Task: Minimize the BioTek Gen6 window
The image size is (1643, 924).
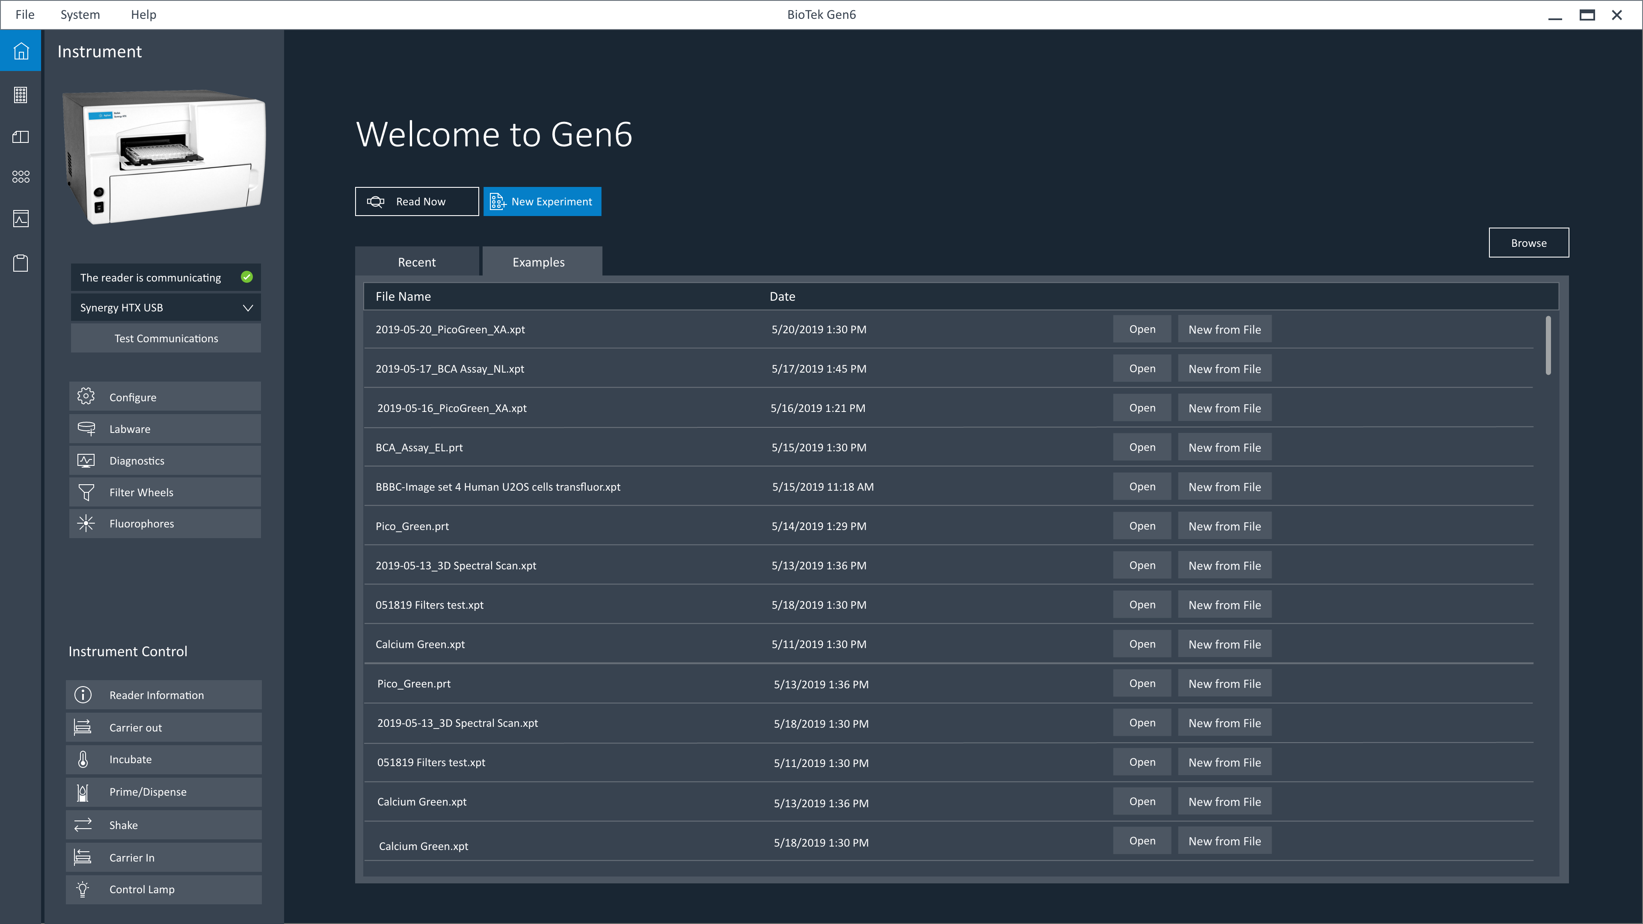Action: [x=1555, y=15]
